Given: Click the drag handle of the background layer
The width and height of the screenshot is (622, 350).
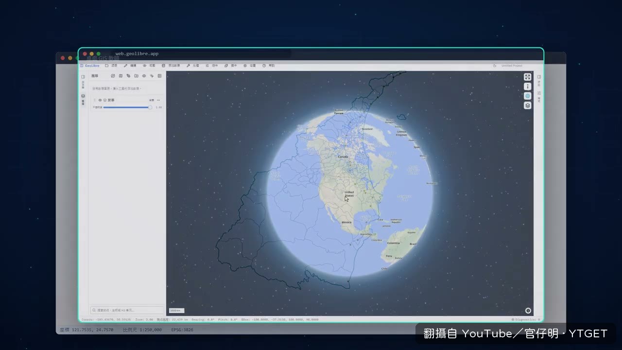Looking at the screenshot, I should (x=95, y=100).
